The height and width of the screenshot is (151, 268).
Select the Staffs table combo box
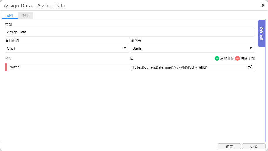193,48
